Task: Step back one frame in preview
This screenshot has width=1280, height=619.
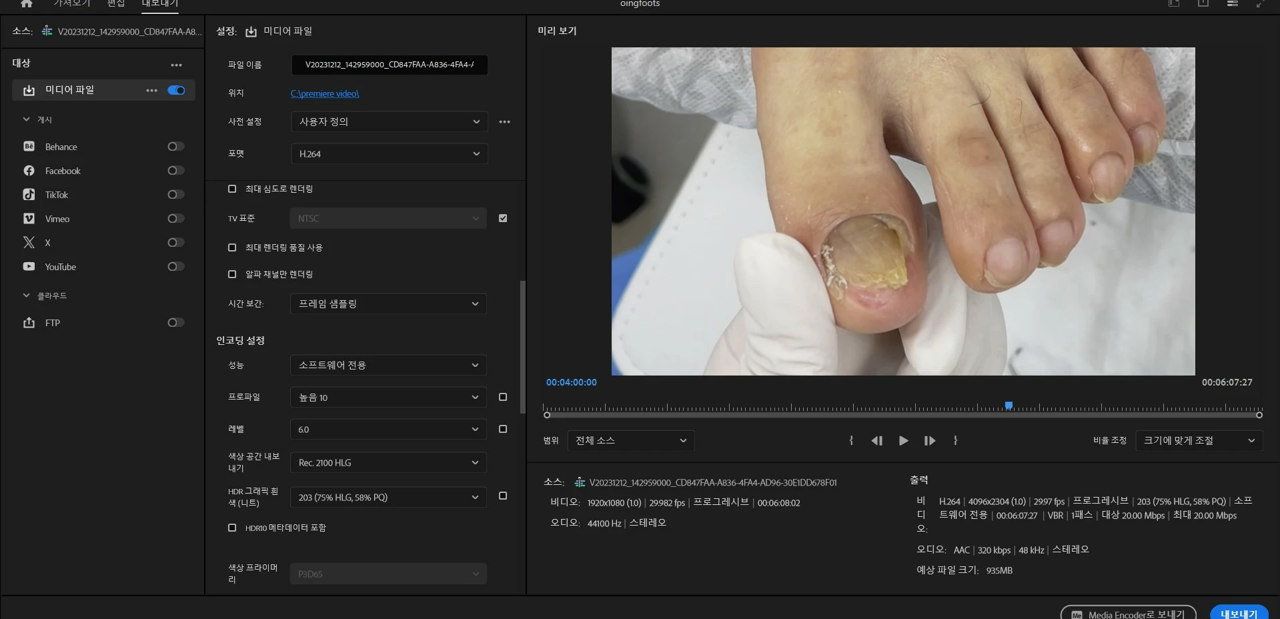Action: pos(876,440)
